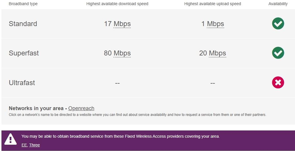Click the Mbps abbreviation next to 1
The height and width of the screenshot is (151, 295).
tap(215, 24)
